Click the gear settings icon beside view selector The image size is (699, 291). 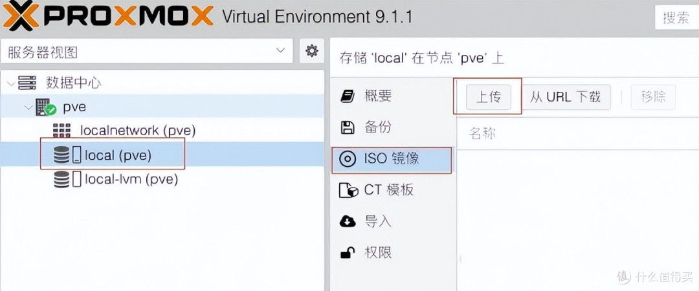coord(311,51)
